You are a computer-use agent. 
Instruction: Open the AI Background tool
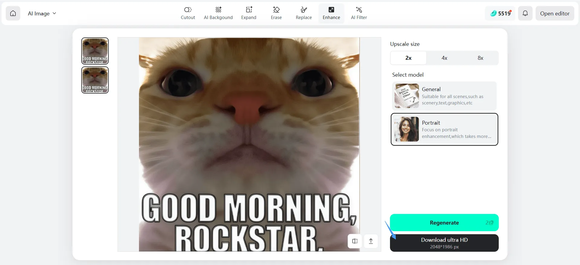tap(218, 13)
